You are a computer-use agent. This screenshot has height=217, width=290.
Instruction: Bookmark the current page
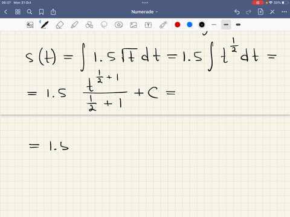coord(41,12)
